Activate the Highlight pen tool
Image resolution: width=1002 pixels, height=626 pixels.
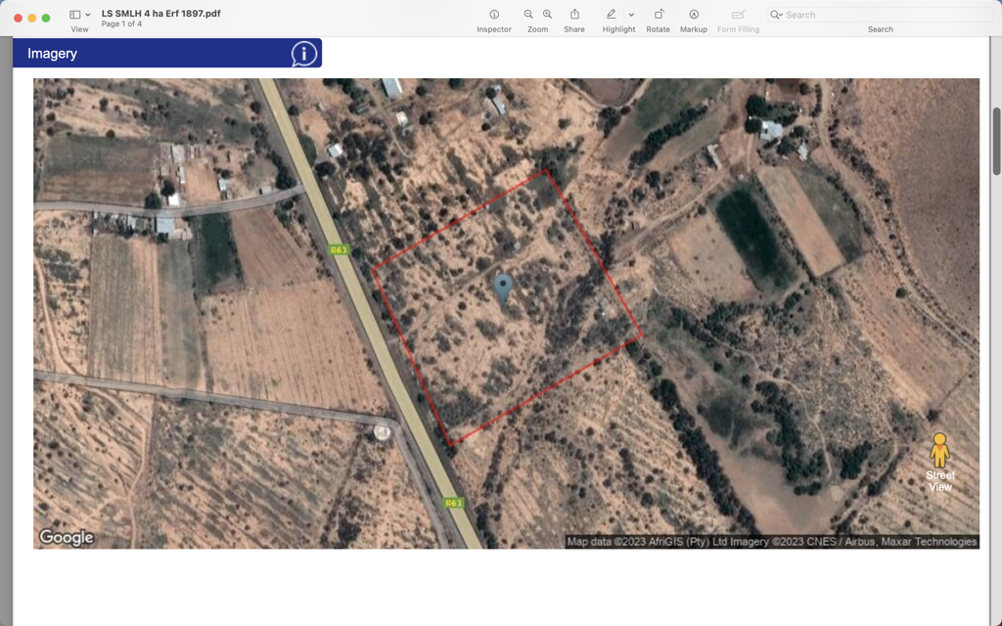tap(612, 15)
